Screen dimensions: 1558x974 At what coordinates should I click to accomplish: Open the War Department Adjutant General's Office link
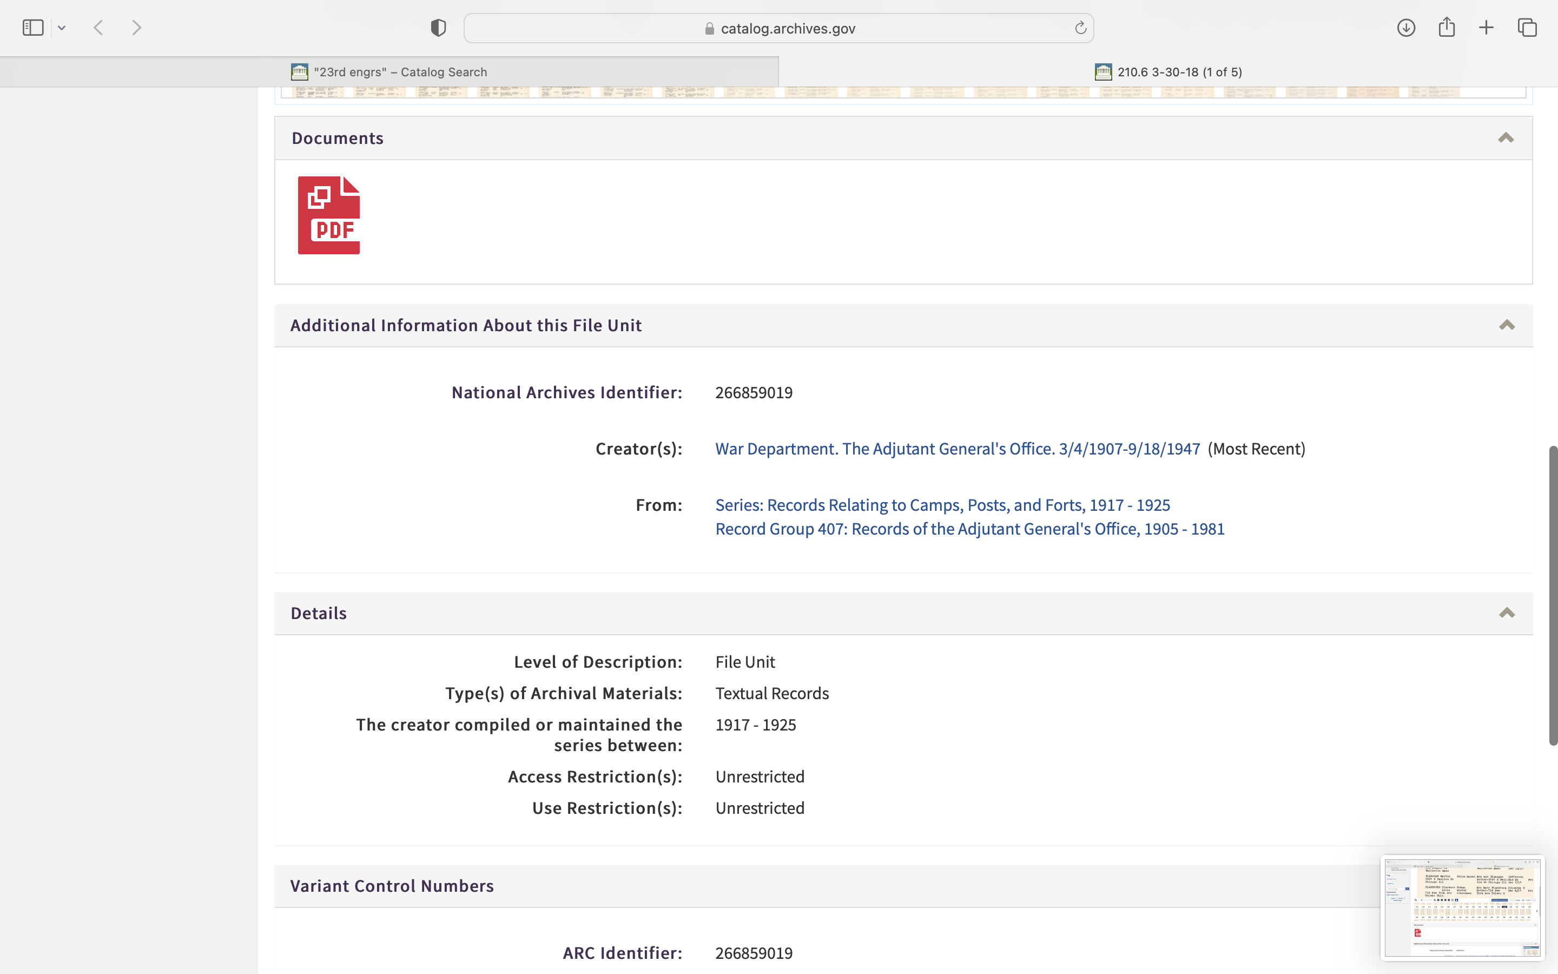[x=958, y=449]
